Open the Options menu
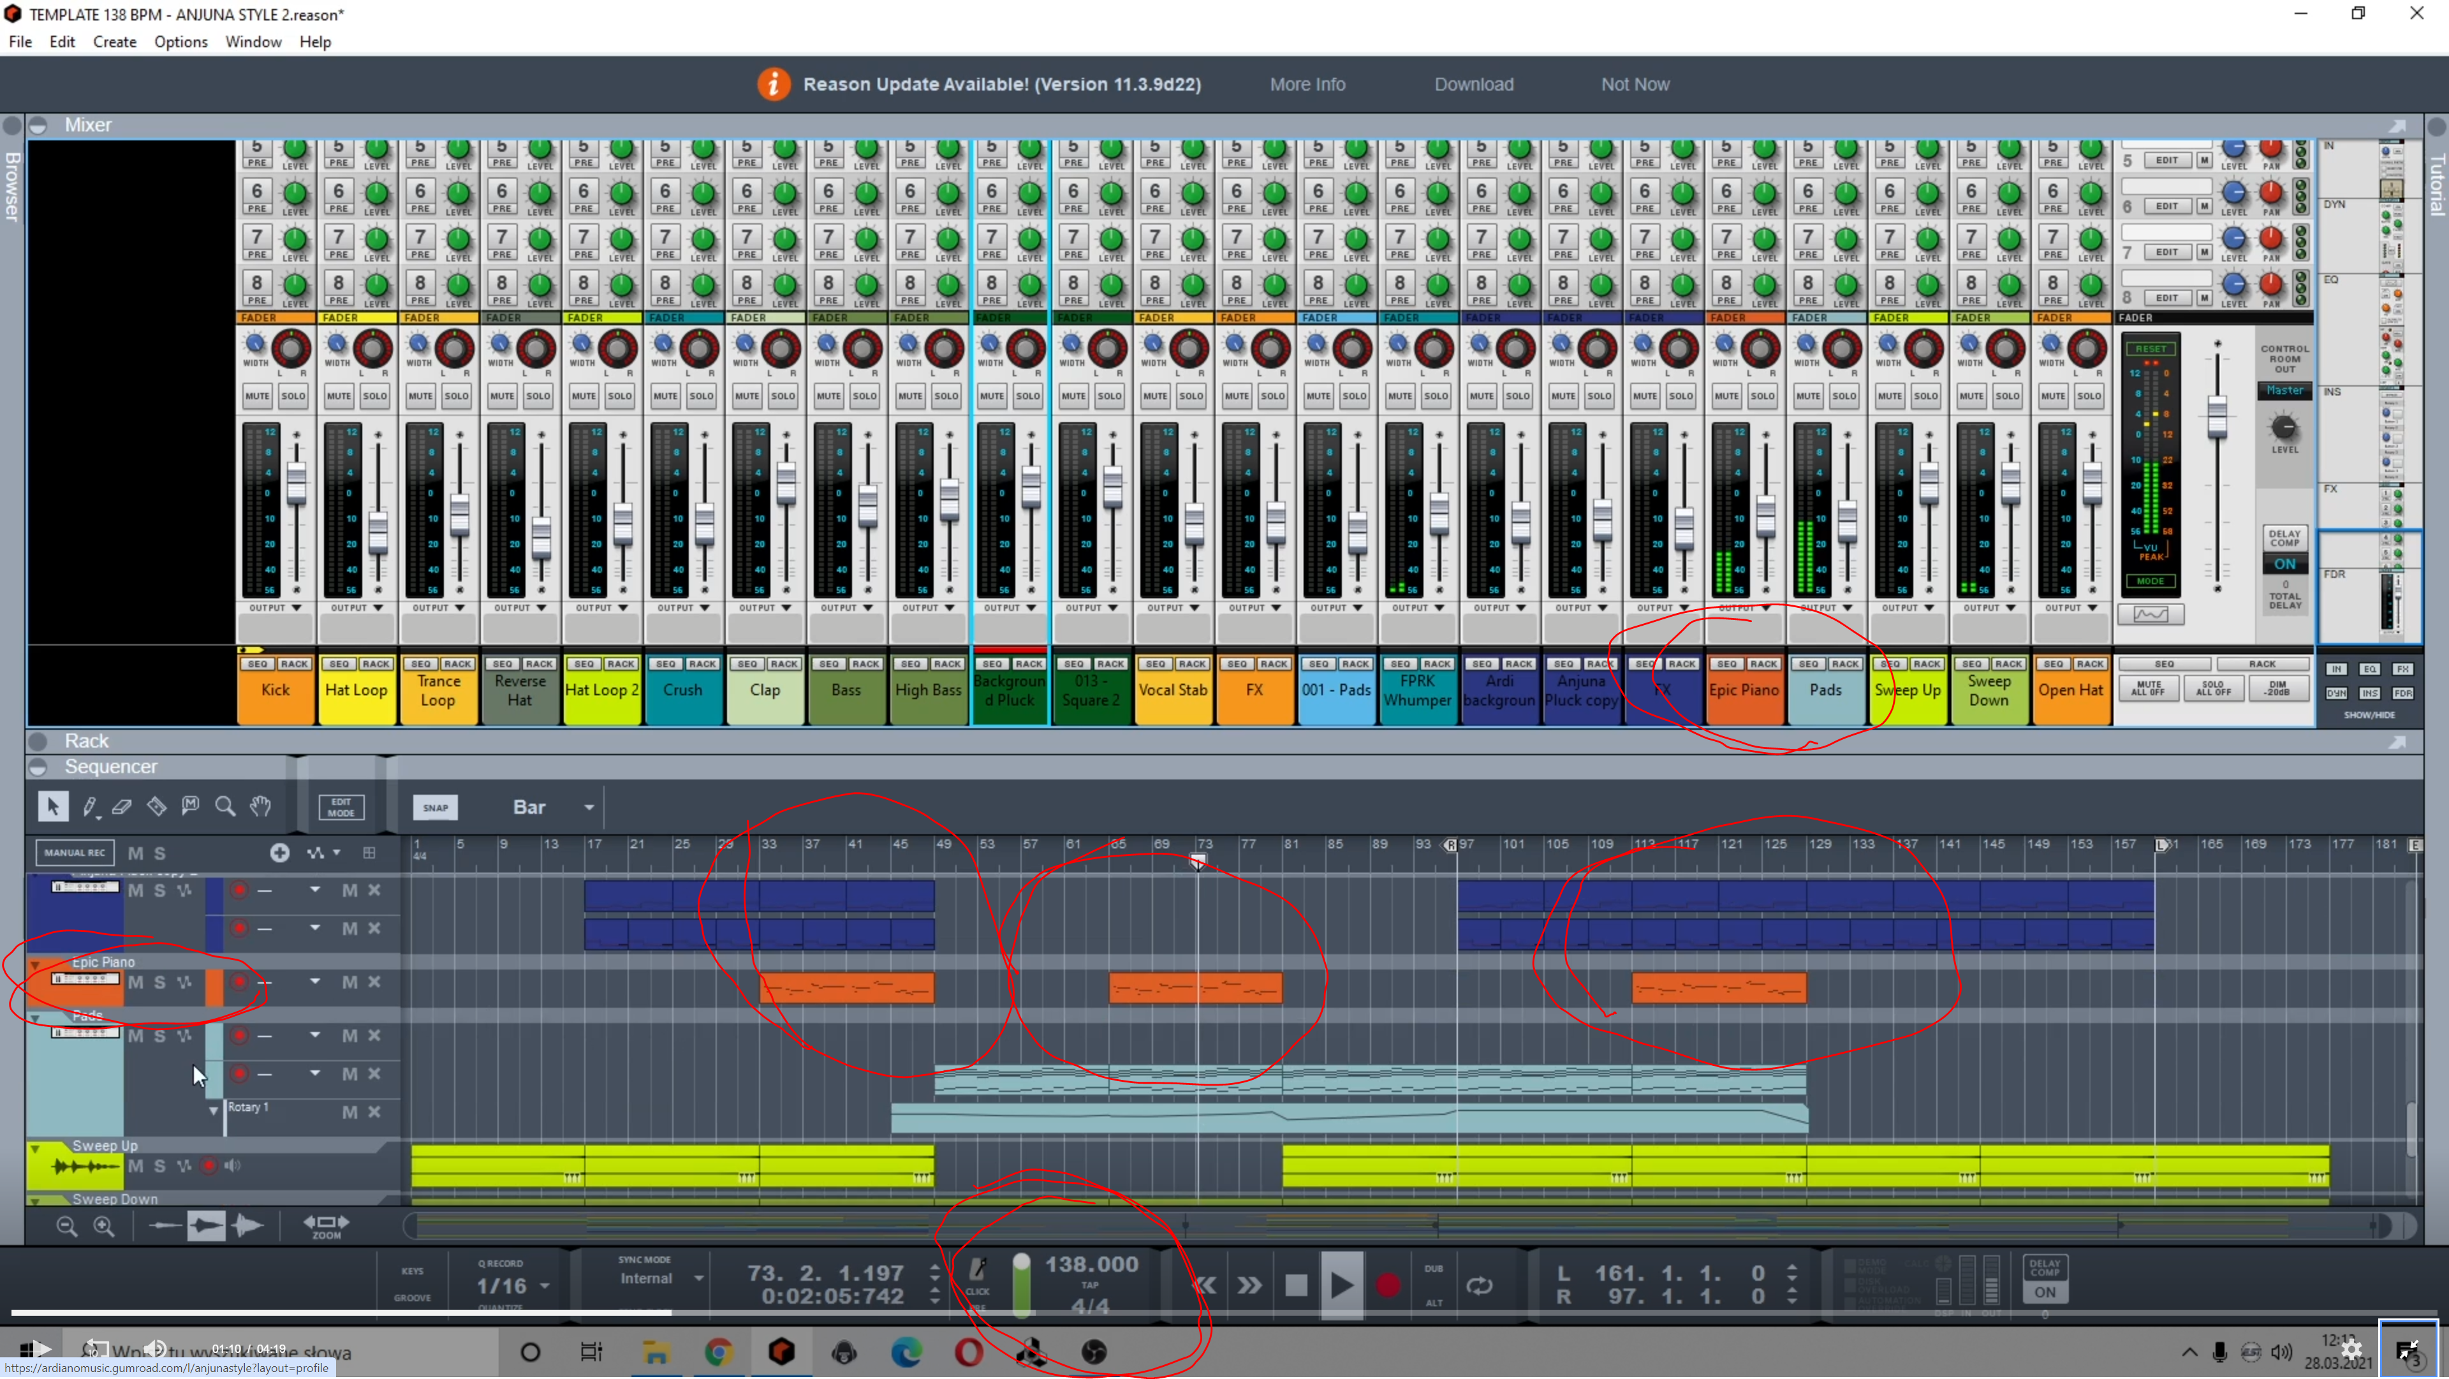2449x1379 pixels. point(180,42)
